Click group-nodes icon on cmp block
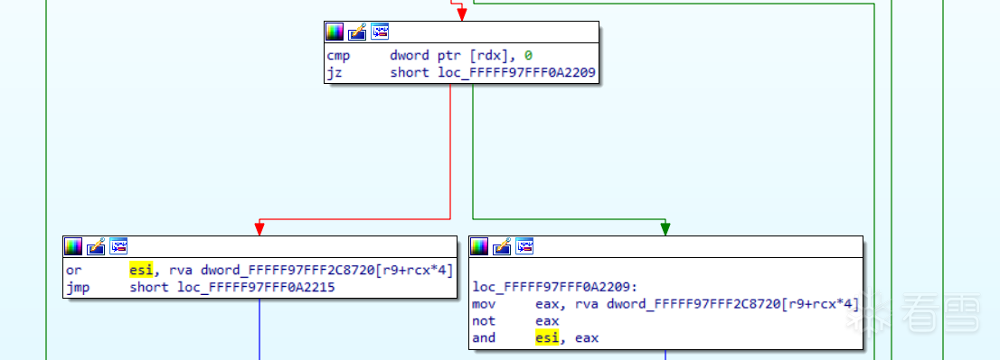Image resolution: width=1000 pixels, height=360 pixels. pos(380,32)
